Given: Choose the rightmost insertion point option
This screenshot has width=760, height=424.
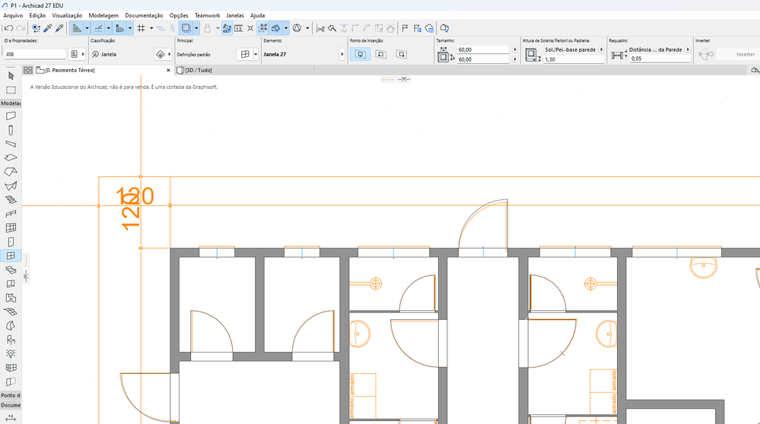Looking at the screenshot, I should [401, 55].
